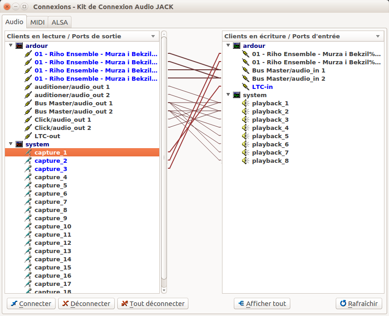The image size is (389, 316).
Task: Click the plug icon beside Bus Master/audio_in 2
Action: coord(246,78)
